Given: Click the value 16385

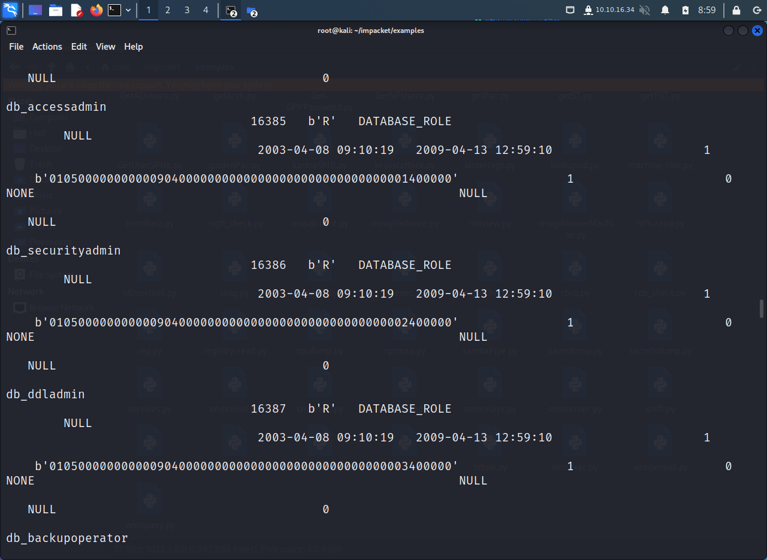Looking at the screenshot, I should coord(268,122).
